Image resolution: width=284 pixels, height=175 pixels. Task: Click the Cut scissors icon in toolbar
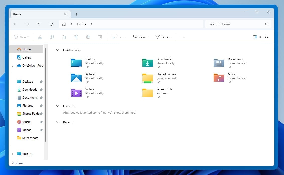(x=40, y=37)
